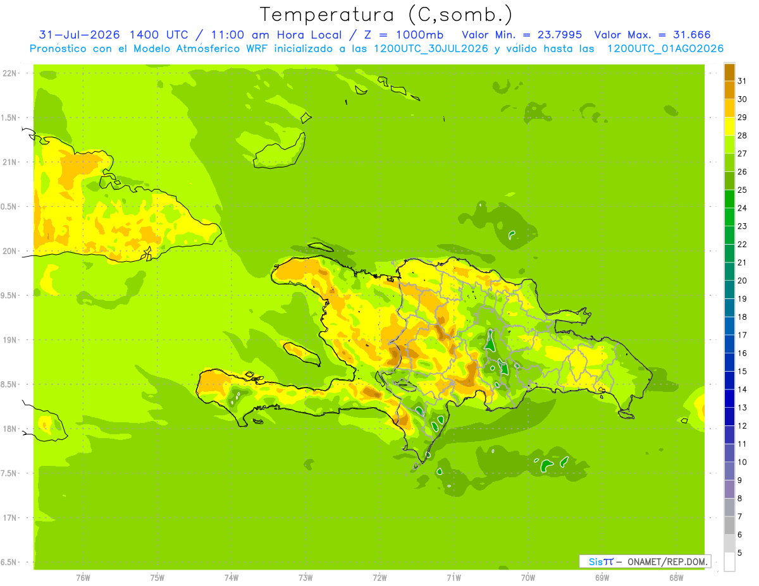Click the "1200UTC_01AGO2026" valid-until text

click(x=666, y=49)
